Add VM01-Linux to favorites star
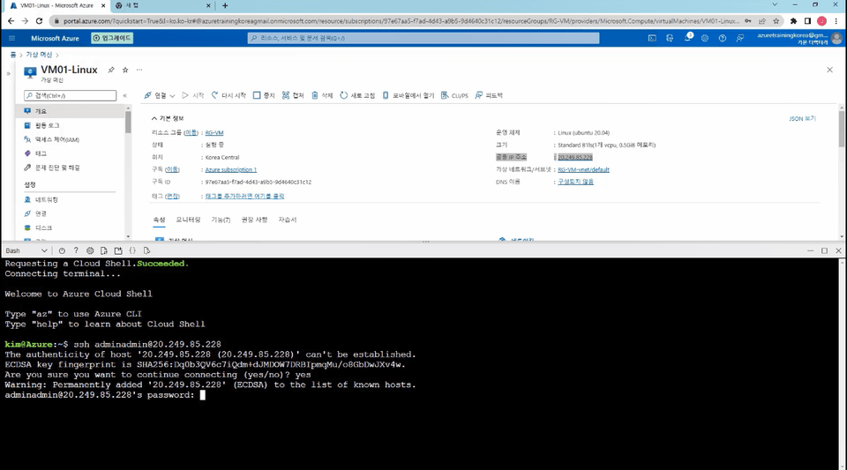 coord(125,70)
